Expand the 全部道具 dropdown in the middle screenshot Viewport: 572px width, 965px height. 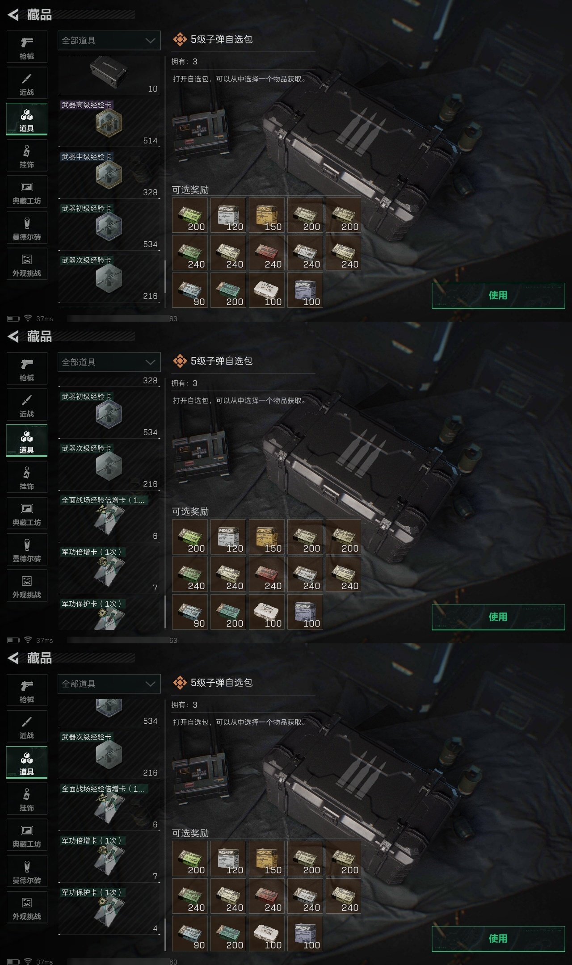pyautogui.click(x=109, y=362)
